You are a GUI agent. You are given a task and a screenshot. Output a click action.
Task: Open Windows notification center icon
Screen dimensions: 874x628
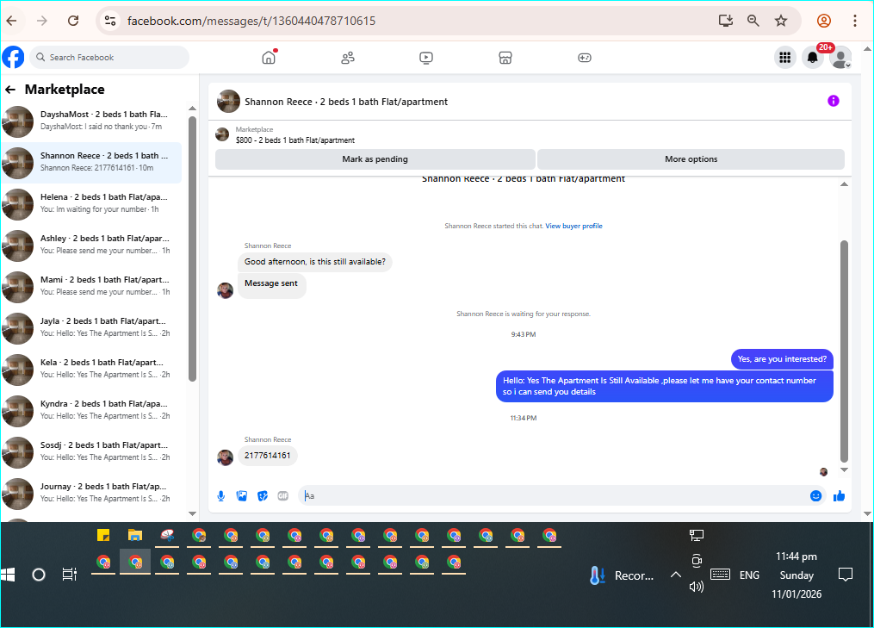tap(846, 575)
